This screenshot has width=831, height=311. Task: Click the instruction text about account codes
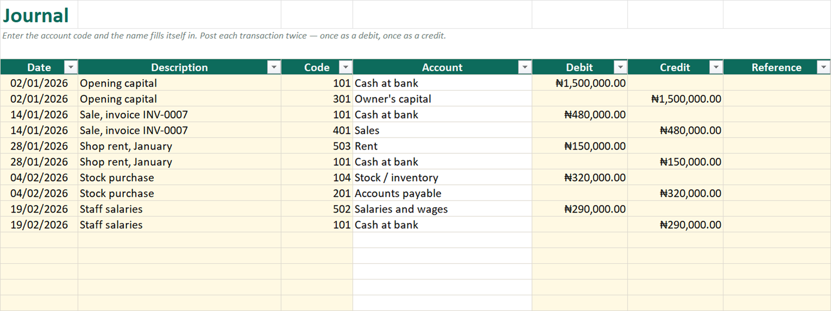(x=224, y=36)
